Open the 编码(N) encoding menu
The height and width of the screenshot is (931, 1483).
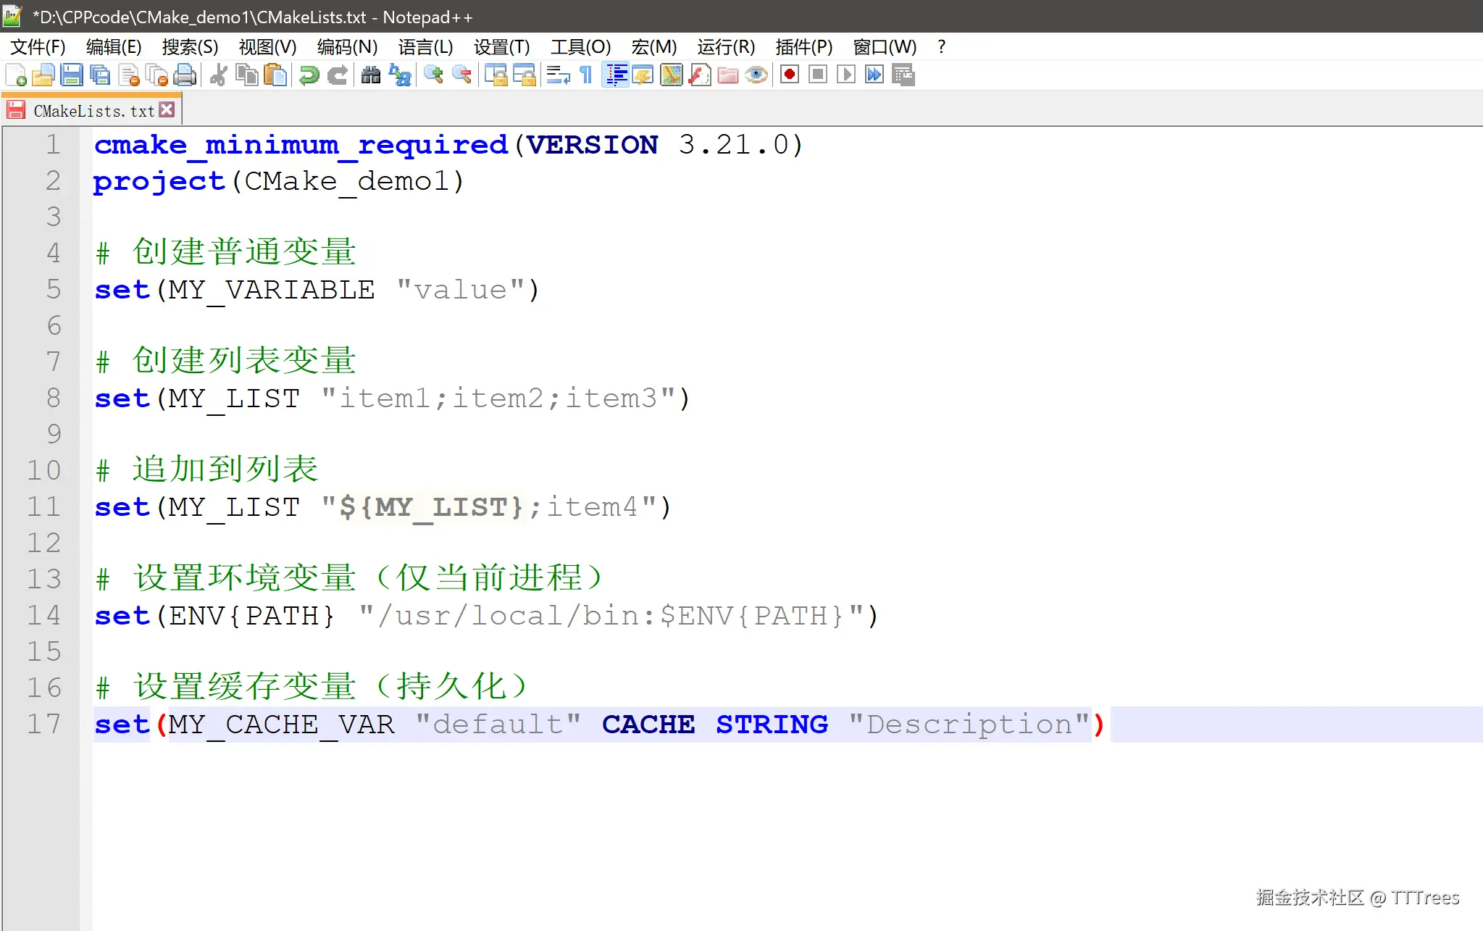[347, 47]
